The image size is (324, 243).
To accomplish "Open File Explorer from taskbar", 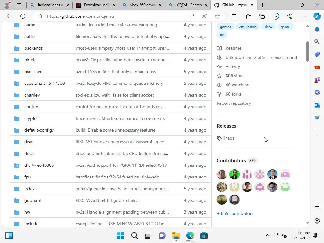I will pyautogui.click(x=176, y=235).
